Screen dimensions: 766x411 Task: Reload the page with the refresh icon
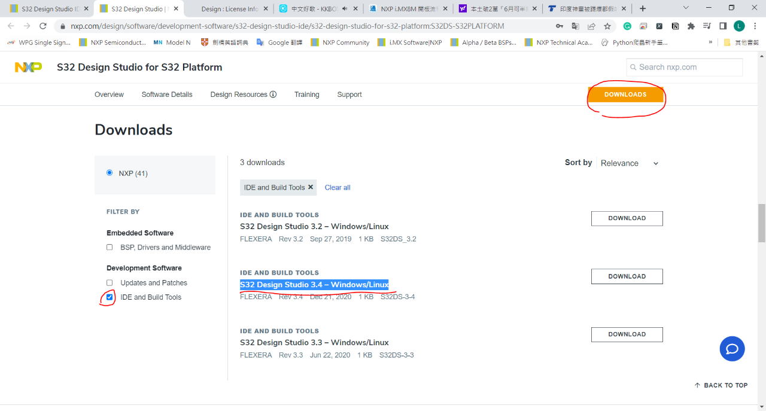(43, 26)
